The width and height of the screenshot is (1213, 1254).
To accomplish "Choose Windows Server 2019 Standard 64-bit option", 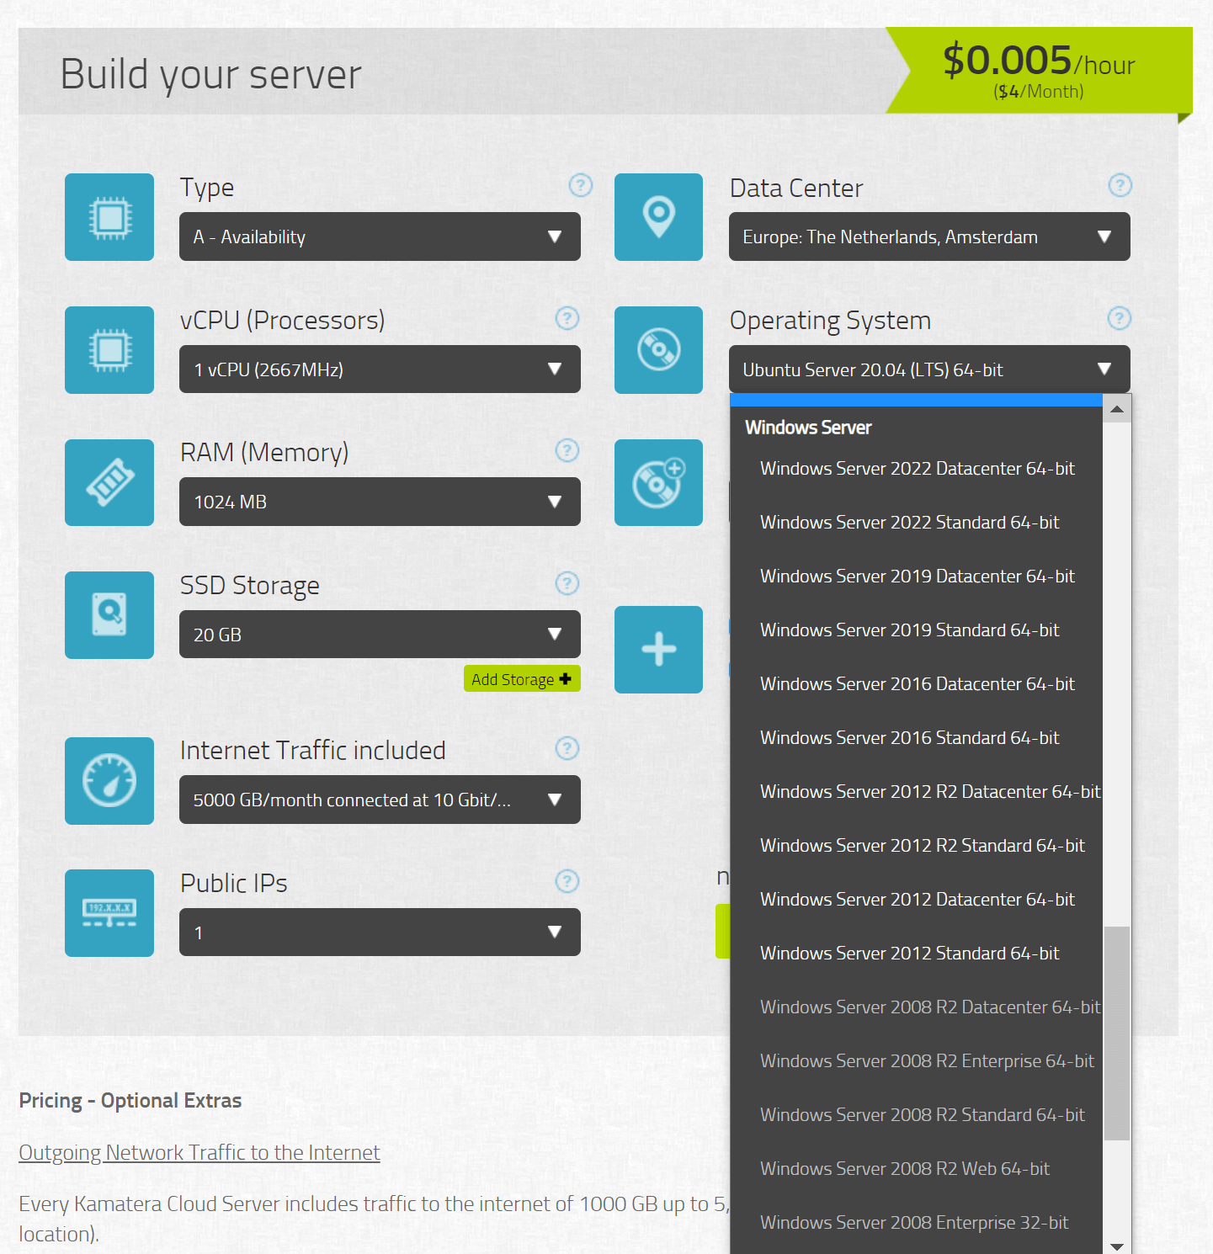I will pos(909,630).
